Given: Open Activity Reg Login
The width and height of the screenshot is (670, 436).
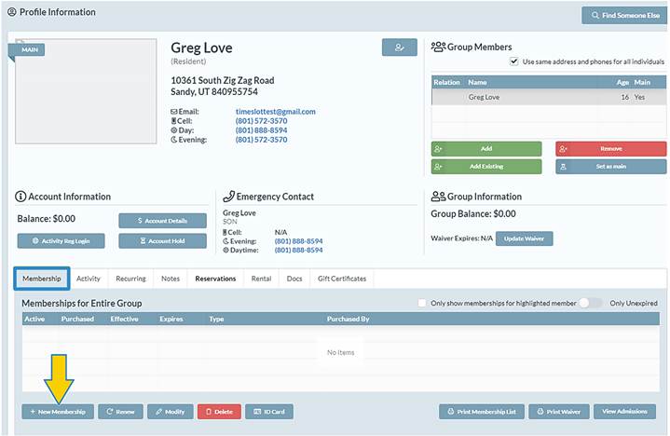Looking at the screenshot, I should pos(61,240).
